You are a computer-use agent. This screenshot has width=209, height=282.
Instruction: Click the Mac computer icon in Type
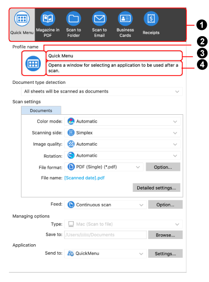coord(71,224)
